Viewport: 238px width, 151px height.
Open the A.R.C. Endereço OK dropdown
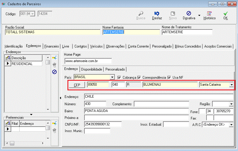(231, 125)
